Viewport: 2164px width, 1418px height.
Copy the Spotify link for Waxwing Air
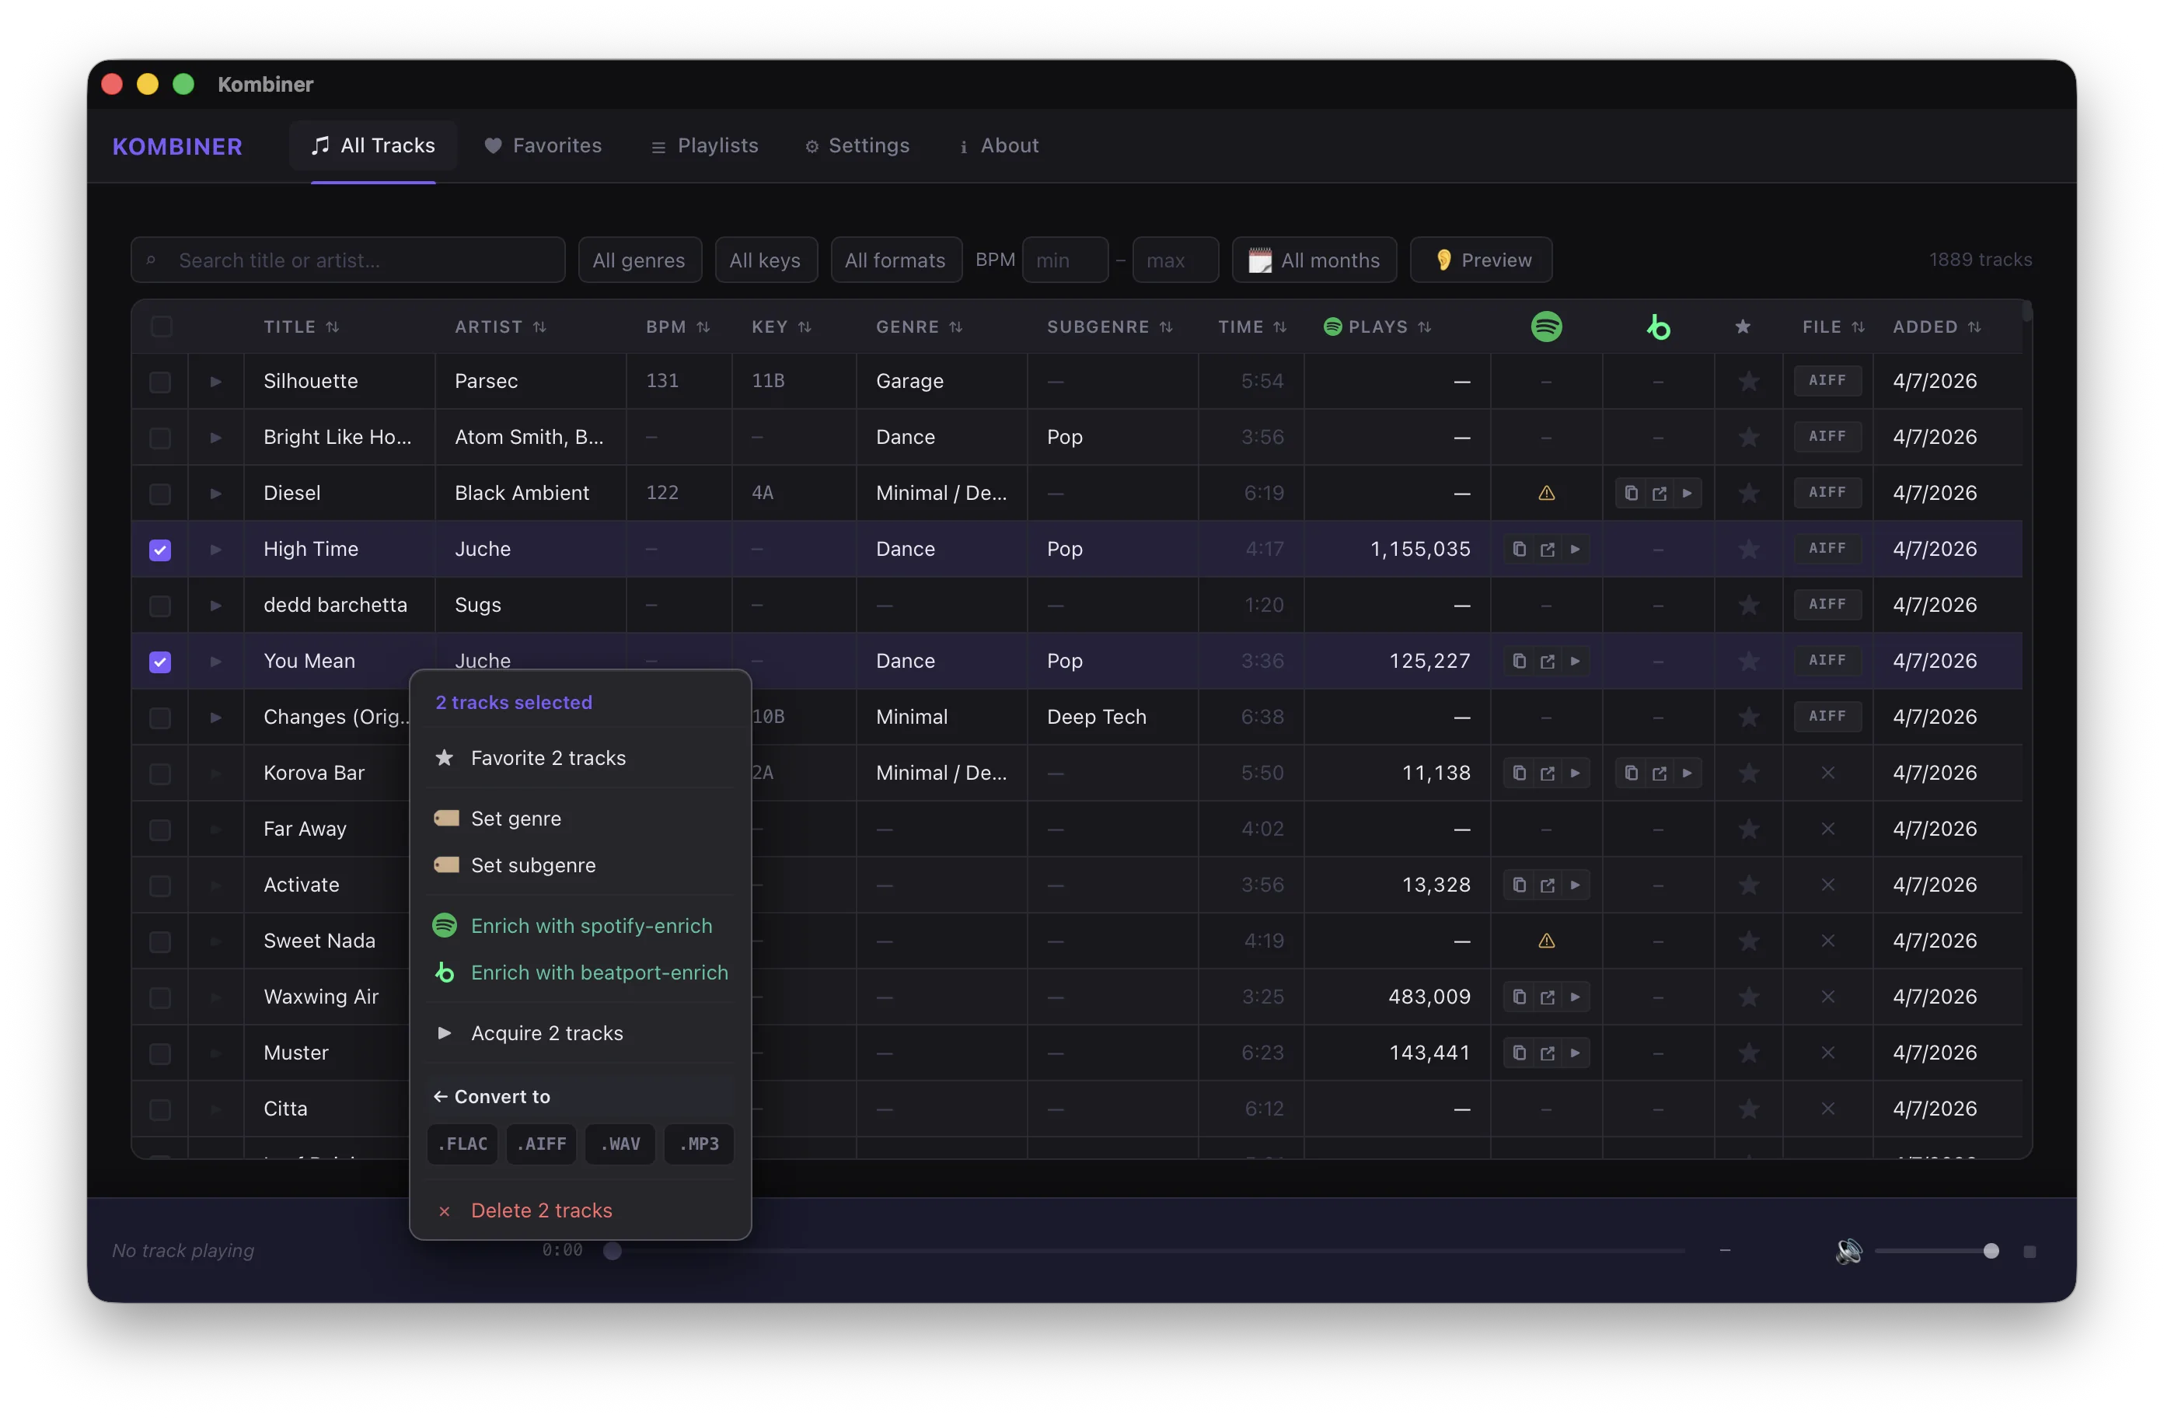tap(1518, 997)
